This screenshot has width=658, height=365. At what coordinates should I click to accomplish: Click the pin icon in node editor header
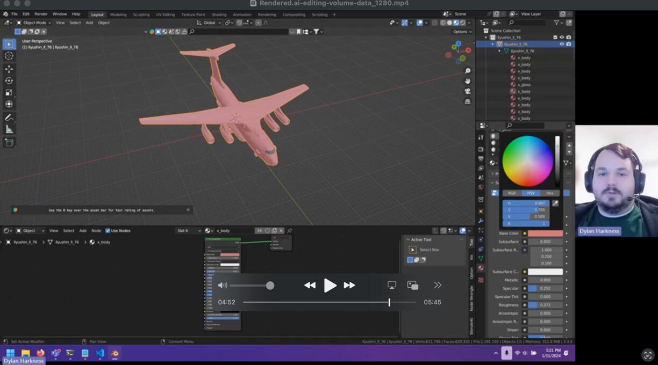pyautogui.click(x=289, y=231)
